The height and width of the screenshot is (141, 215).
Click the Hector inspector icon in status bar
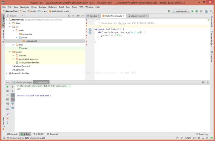[x=207, y=138]
